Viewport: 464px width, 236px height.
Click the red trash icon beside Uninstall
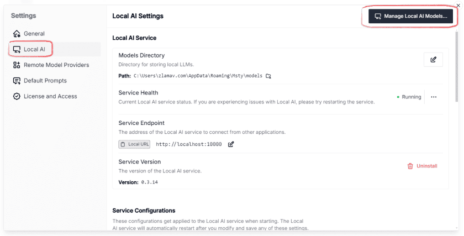(410, 166)
